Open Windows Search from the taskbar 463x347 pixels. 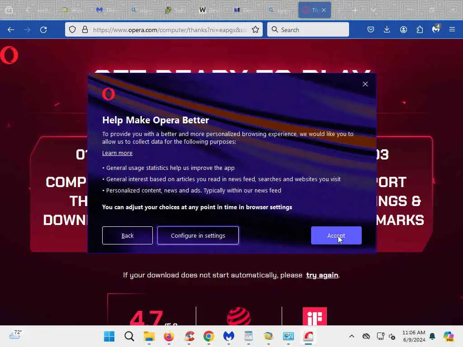(129, 336)
